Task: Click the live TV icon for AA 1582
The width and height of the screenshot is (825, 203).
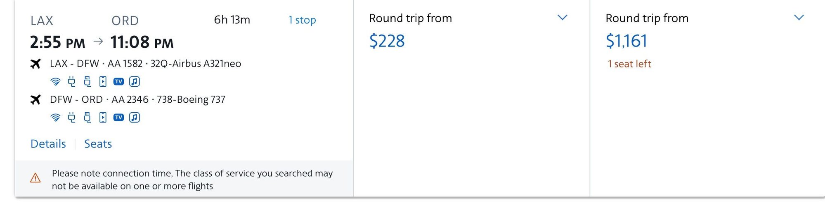Action: pos(118,81)
